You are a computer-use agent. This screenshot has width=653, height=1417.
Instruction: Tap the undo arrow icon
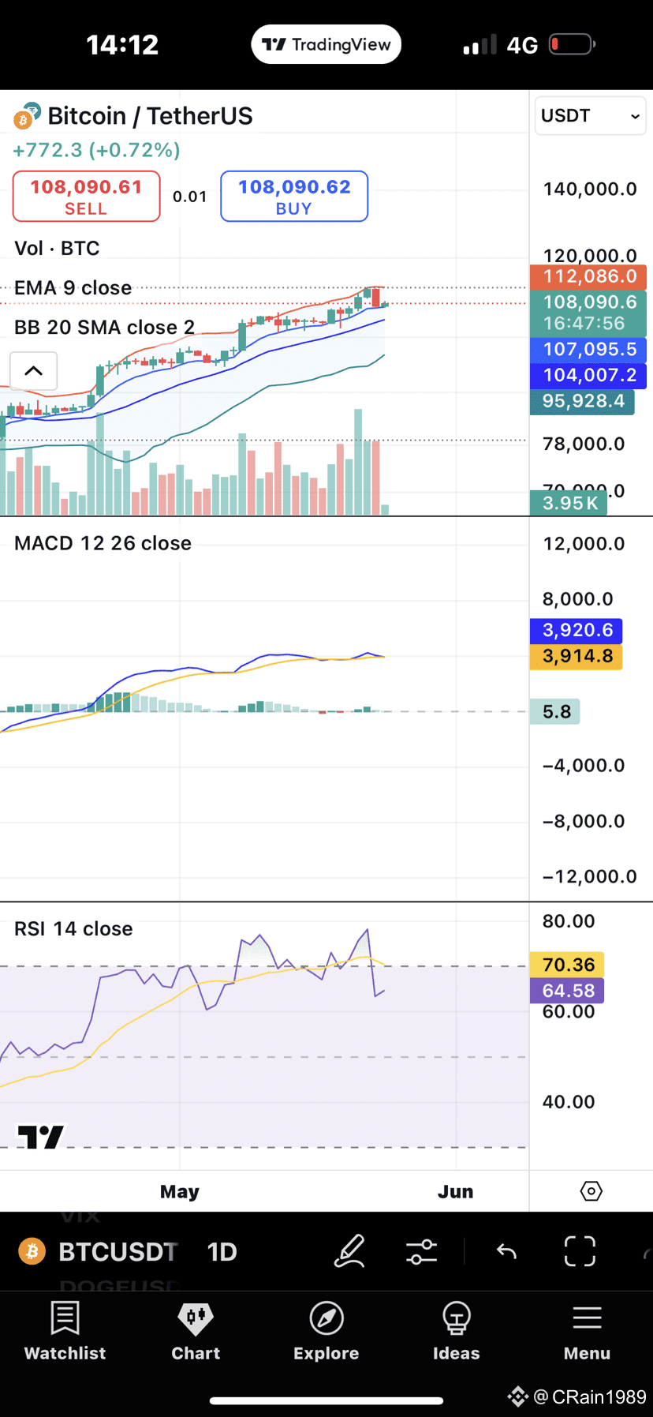tap(506, 1251)
